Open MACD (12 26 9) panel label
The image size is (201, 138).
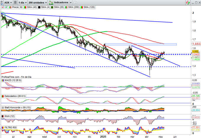click(13, 80)
